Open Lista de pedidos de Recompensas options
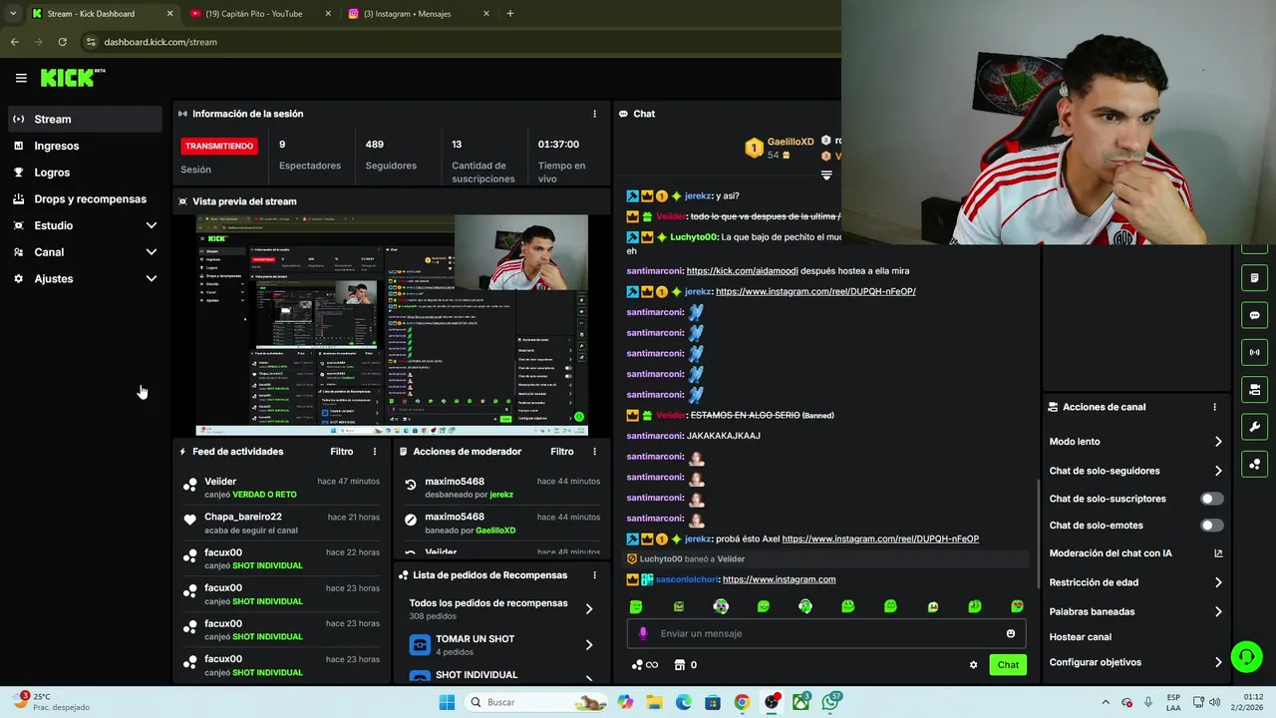The width and height of the screenshot is (1276, 718). (594, 575)
